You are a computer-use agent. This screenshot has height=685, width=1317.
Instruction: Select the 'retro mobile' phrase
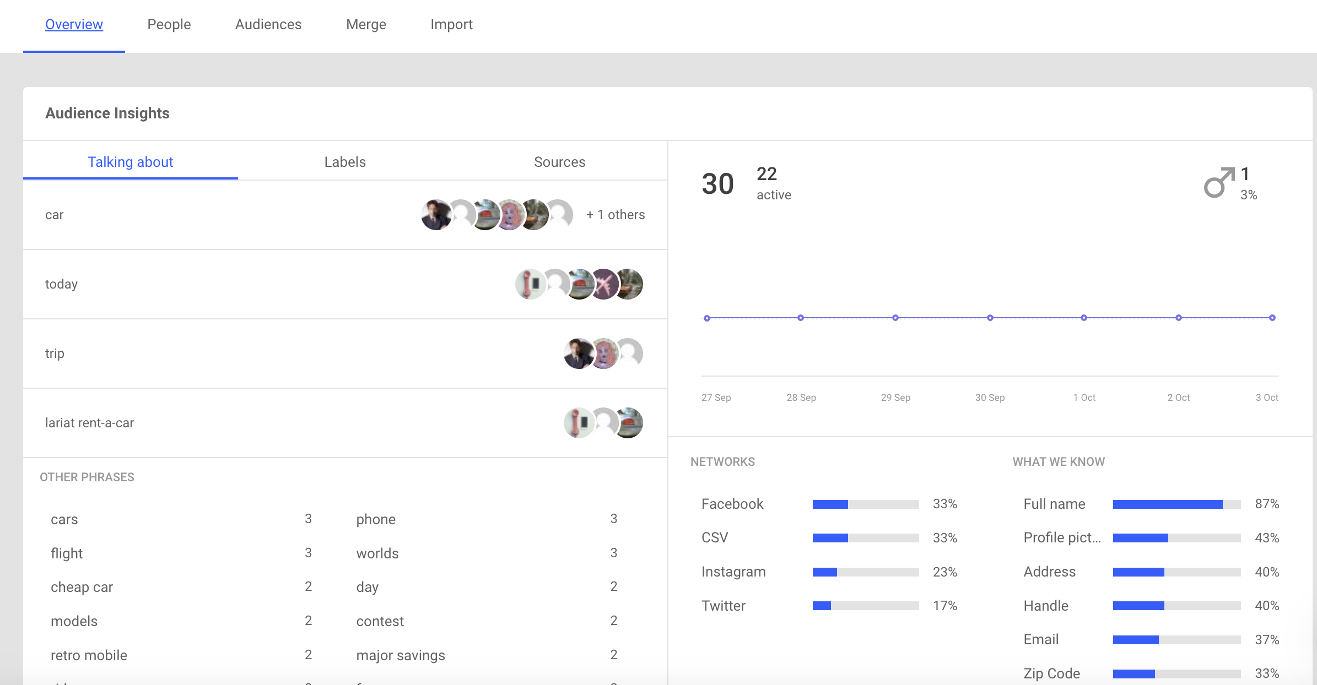point(89,655)
